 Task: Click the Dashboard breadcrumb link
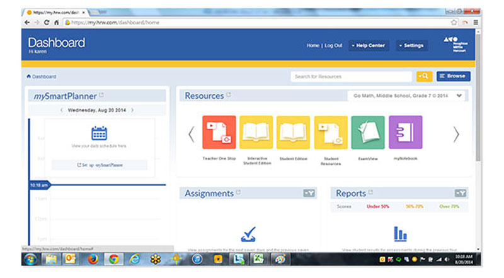pyautogui.click(x=44, y=76)
